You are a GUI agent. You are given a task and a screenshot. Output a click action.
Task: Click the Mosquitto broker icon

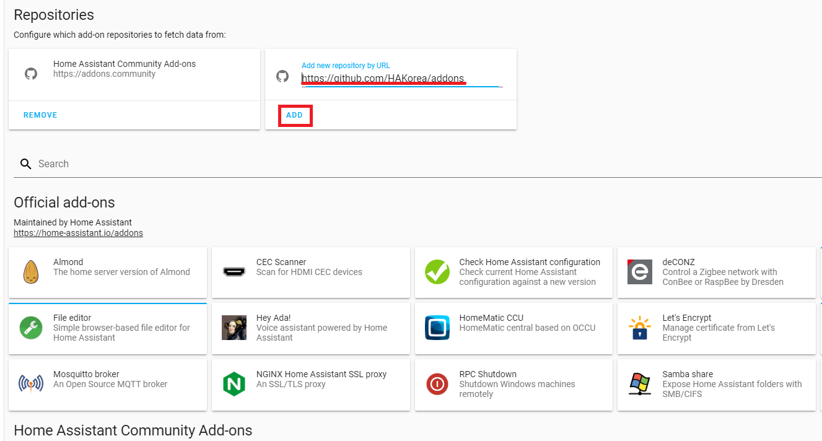(x=31, y=384)
